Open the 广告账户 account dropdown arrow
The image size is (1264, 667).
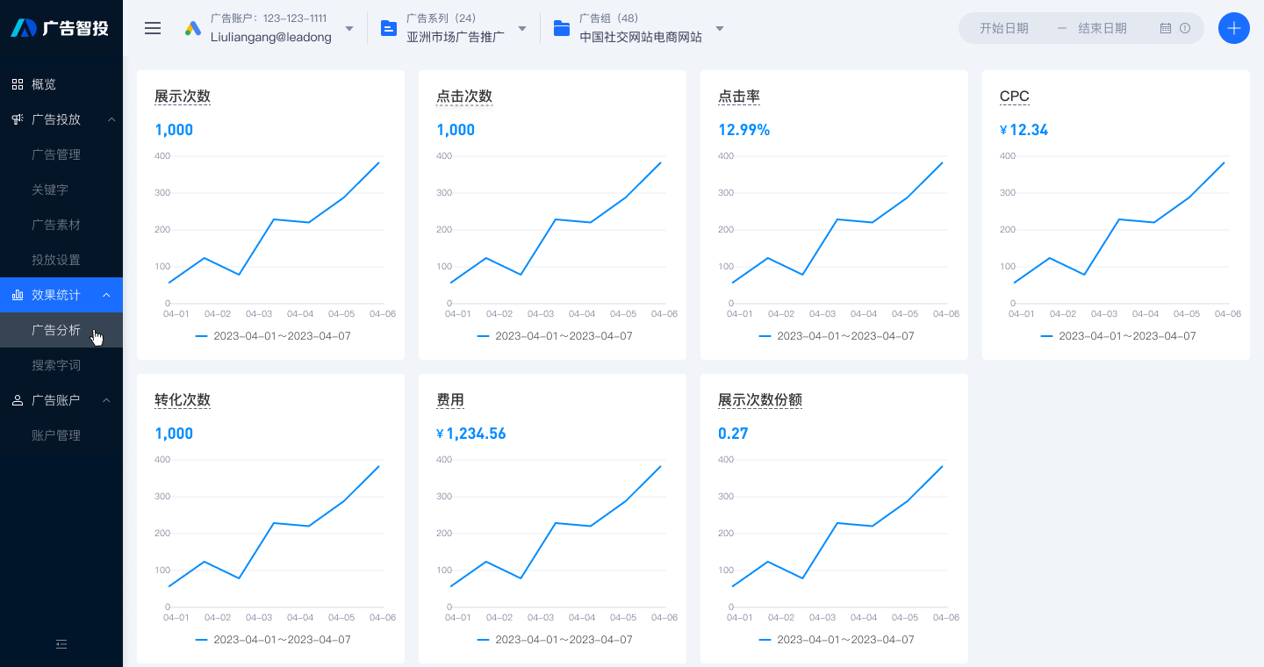click(x=349, y=28)
